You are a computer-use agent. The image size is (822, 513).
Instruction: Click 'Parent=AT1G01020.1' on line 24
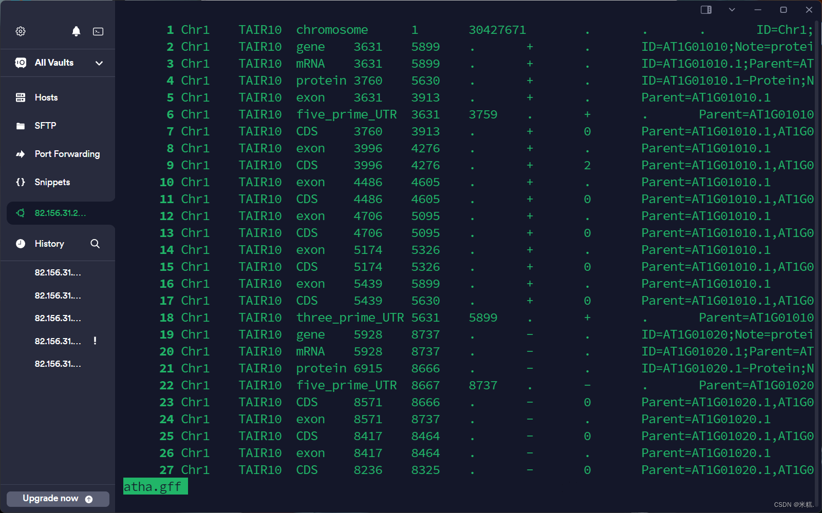[706, 419]
